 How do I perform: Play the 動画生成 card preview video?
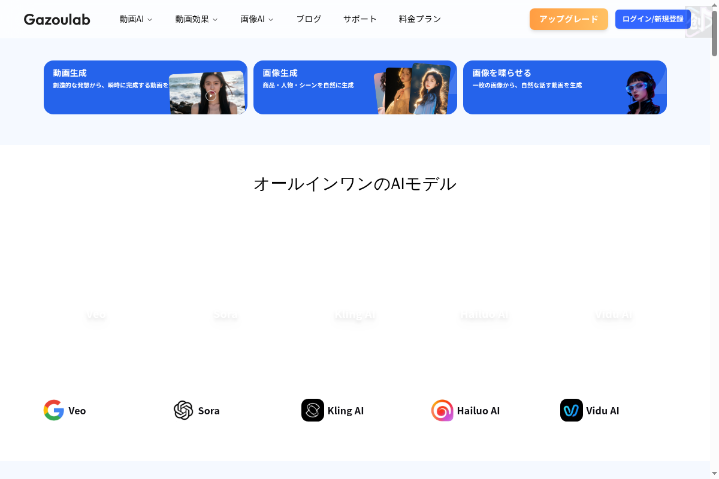click(210, 95)
